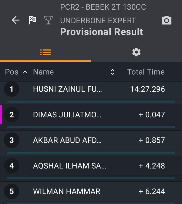Screen dimensions: 182x204
Task: Switch to the results list tab
Action: (45, 52)
